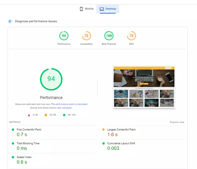Image resolution: width=197 pixels, height=169 pixels.
Task: Click the page screenshot thumbnail
Action: 144,88
